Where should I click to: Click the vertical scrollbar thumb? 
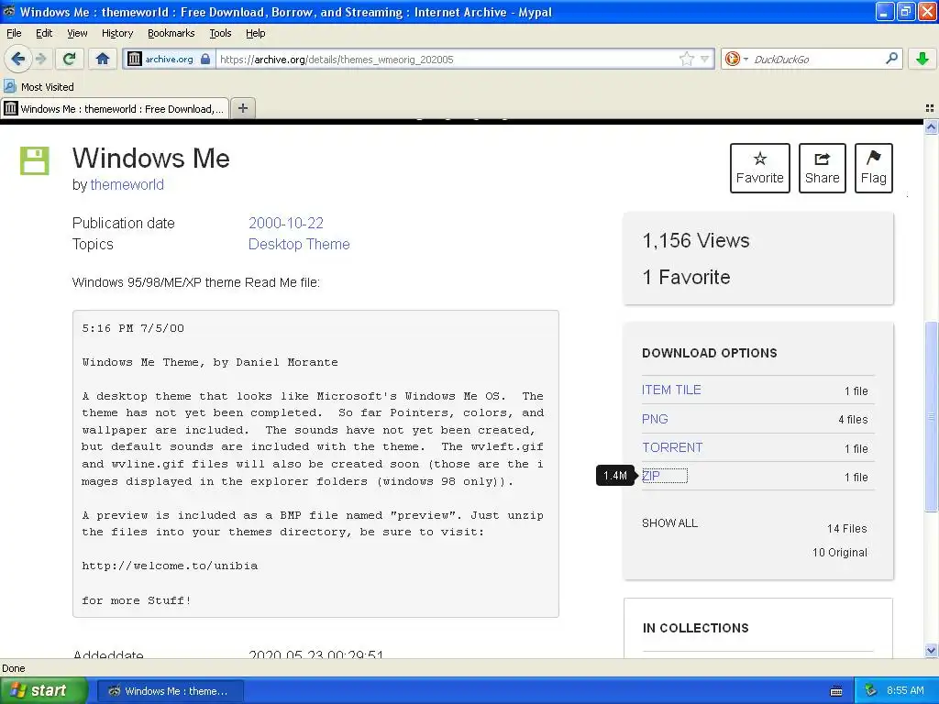pos(931,416)
